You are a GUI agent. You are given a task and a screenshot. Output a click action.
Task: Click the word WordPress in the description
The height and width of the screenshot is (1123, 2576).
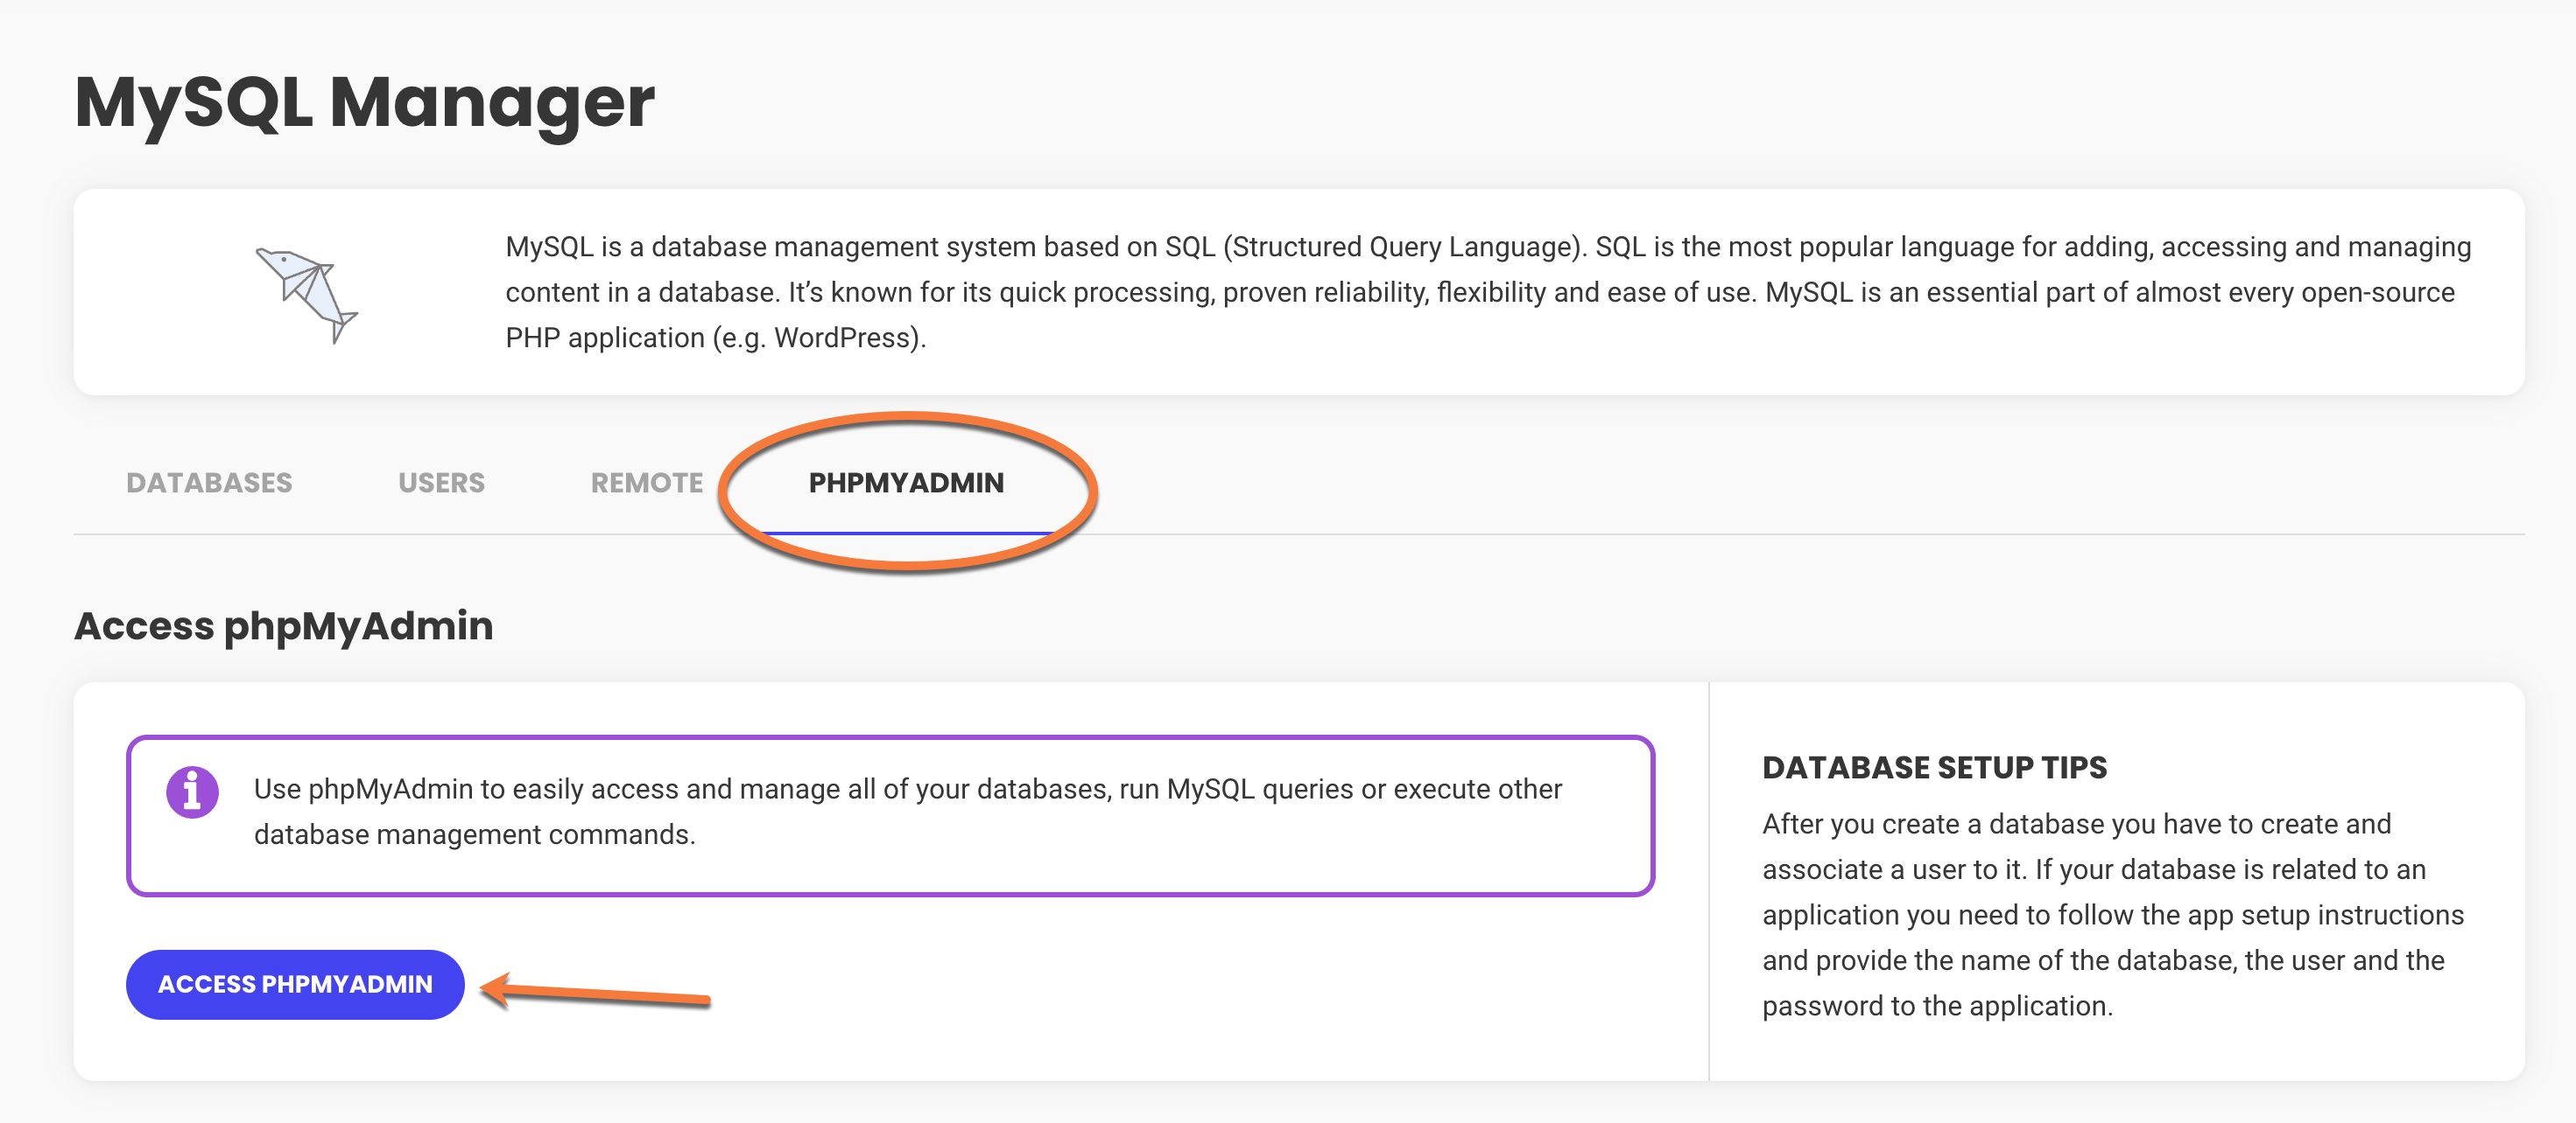(845, 338)
